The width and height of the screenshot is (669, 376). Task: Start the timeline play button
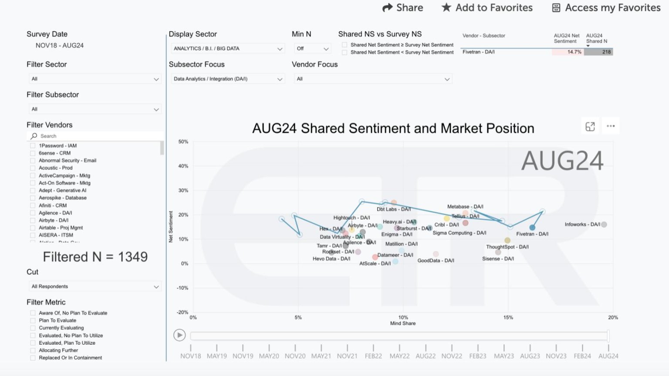pyautogui.click(x=179, y=335)
